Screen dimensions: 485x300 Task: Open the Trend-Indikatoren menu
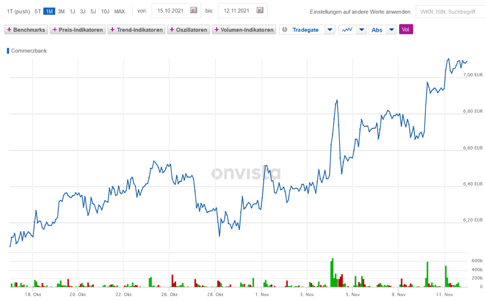pyautogui.click(x=136, y=30)
